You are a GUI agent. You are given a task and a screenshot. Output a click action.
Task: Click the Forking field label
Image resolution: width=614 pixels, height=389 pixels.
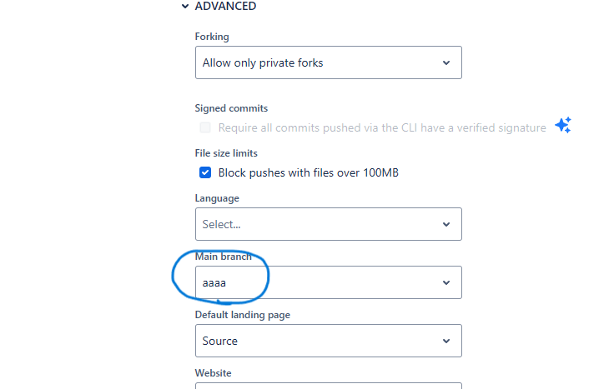click(212, 37)
